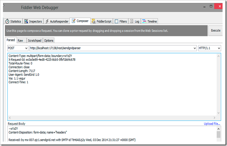Open the Statistics tab

[x=13, y=21]
